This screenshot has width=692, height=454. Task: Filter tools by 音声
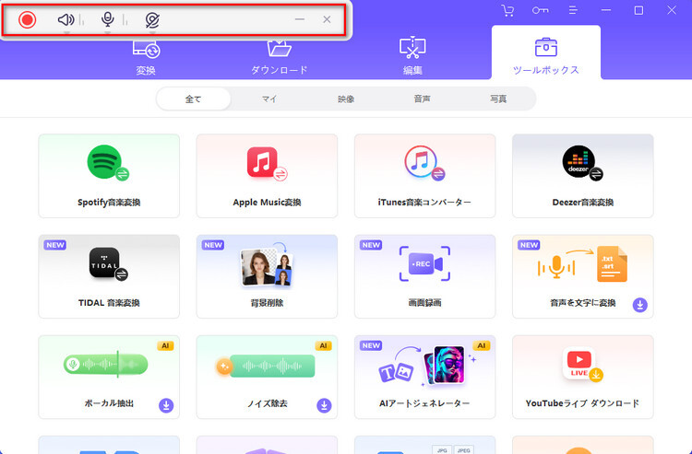click(422, 99)
